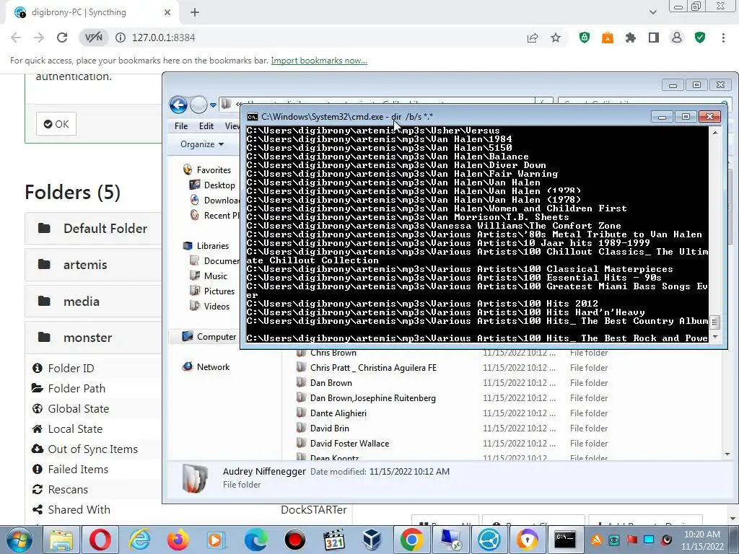Open new Chrome tab with plus button
739x554 pixels.
click(x=195, y=12)
